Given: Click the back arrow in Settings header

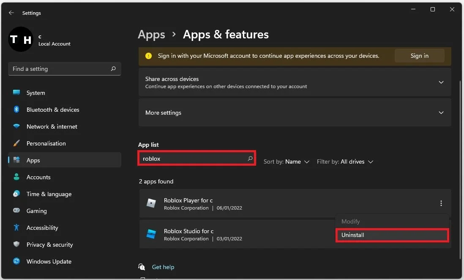Looking at the screenshot, I should click(x=11, y=13).
